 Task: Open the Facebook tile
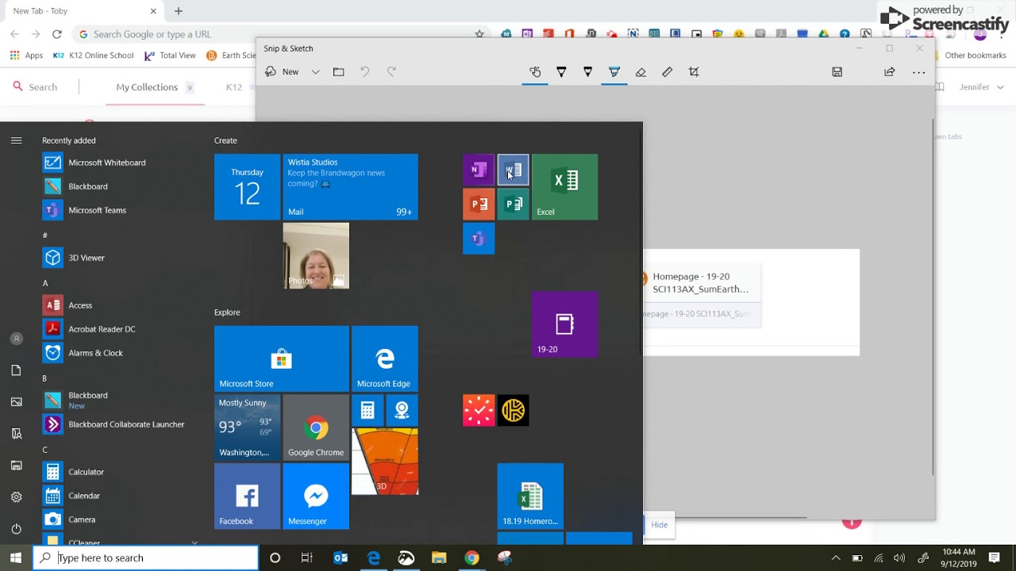click(x=247, y=496)
